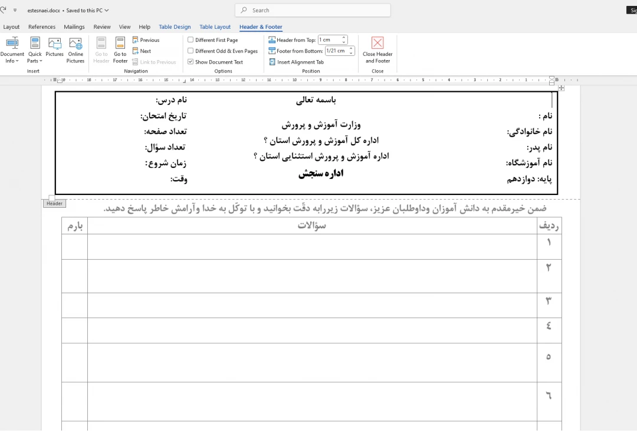Click the بارم column header
The image size is (637, 431).
click(75, 226)
